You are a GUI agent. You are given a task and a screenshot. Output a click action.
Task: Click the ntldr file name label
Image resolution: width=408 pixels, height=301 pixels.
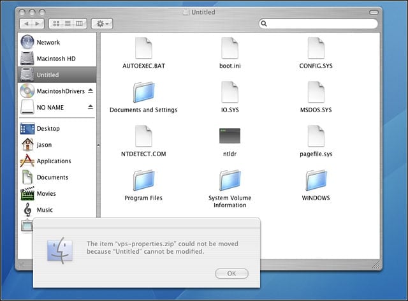click(x=229, y=154)
